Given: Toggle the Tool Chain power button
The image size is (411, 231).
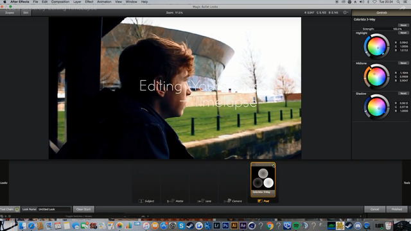Looking at the screenshot, I should click(17, 209).
